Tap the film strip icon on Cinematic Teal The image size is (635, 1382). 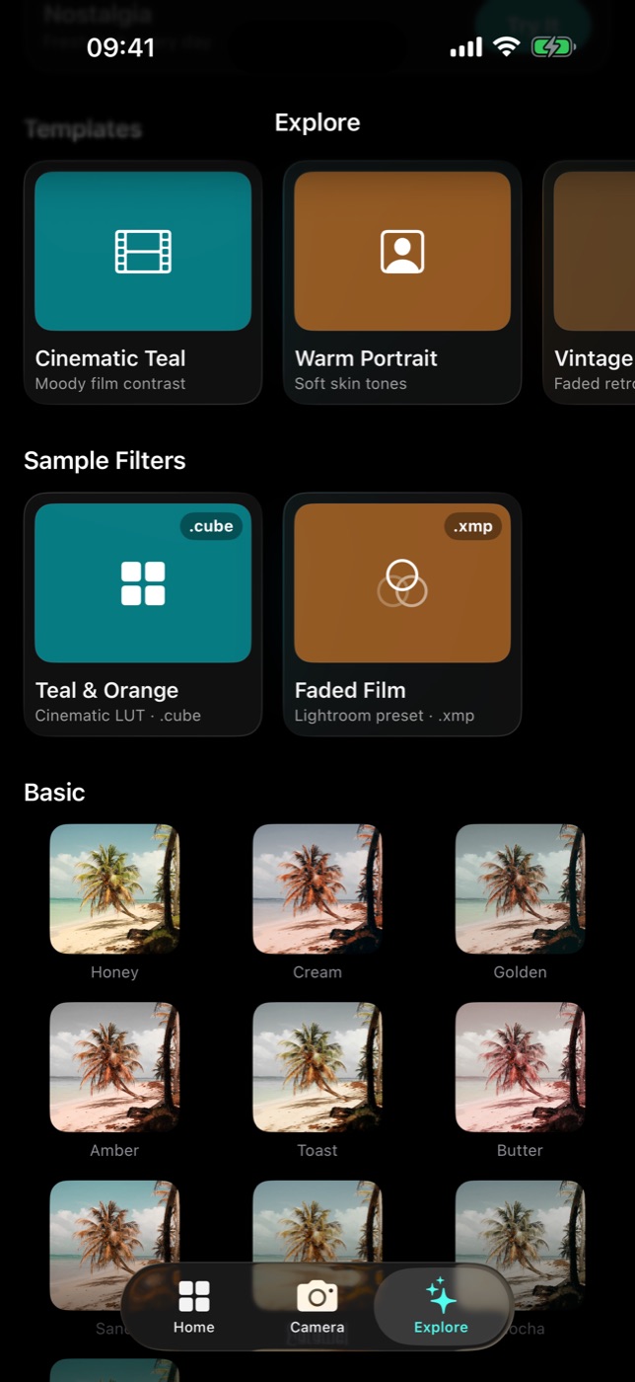[x=143, y=251]
